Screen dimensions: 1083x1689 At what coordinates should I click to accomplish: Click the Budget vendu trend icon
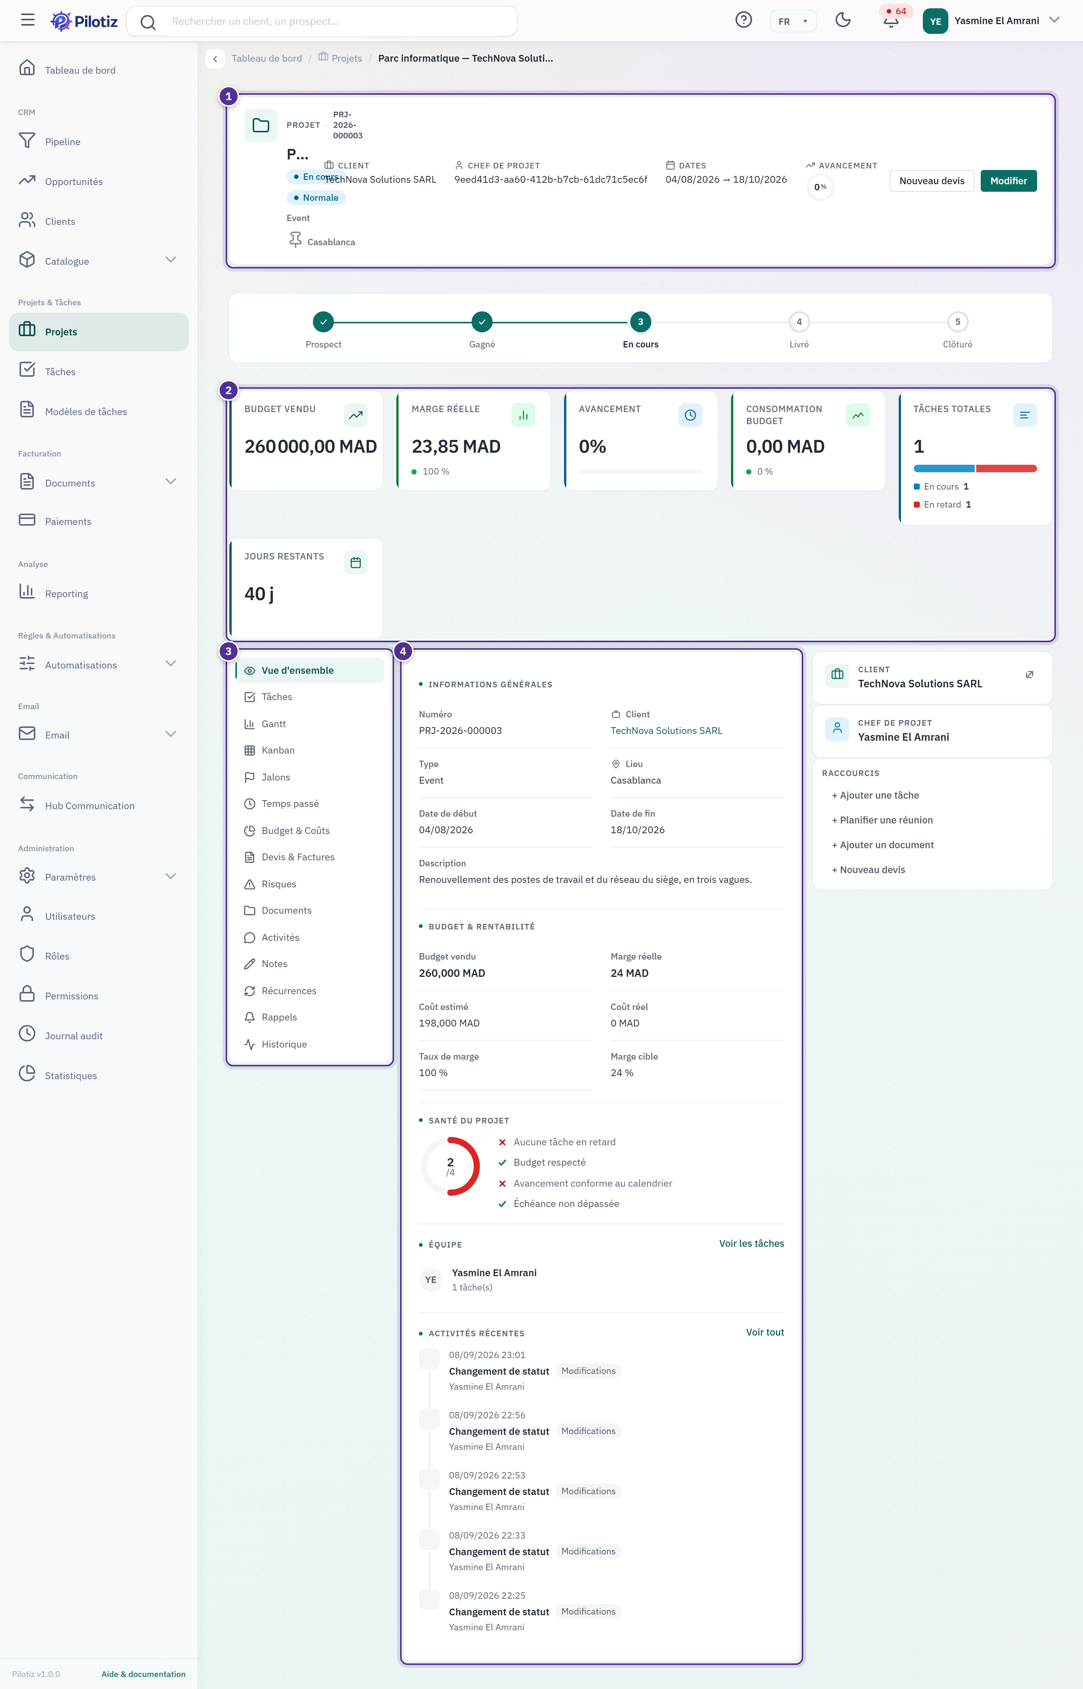click(x=356, y=415)
